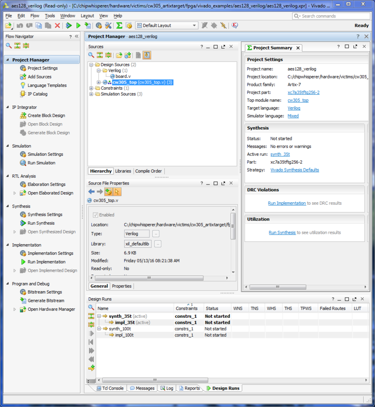
Task: Collapse Design Sources tree node
Action: (91, 65)
